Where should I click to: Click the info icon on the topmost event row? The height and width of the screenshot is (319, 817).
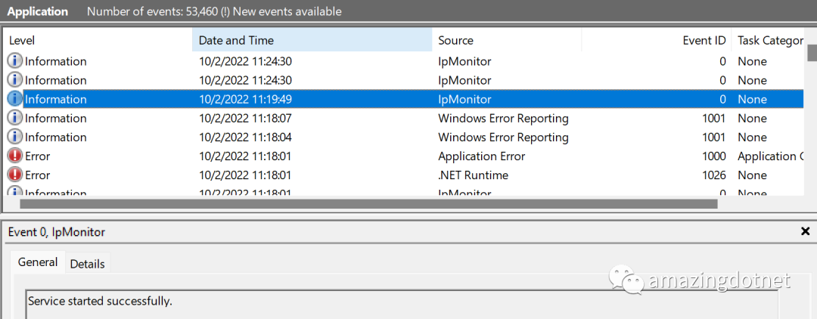(x=14, y=61)
